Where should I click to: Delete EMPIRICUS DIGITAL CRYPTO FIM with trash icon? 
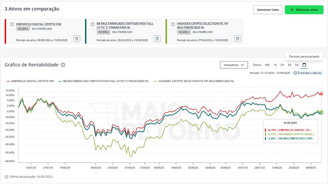pyautogui.click(x=77, y=38)
